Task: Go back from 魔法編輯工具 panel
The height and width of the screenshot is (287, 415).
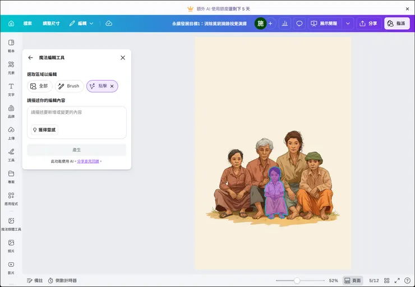Action: click(x=30, y=58)
